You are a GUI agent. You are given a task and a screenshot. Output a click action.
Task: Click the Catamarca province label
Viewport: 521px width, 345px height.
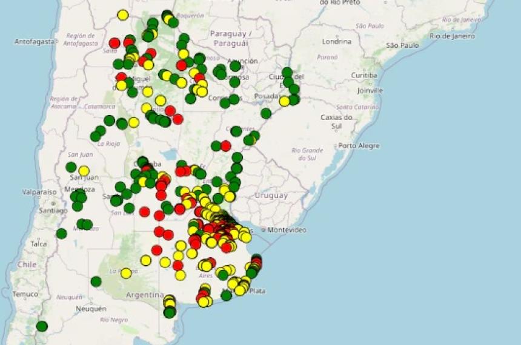pyautogui.click(x=100, y=107)
